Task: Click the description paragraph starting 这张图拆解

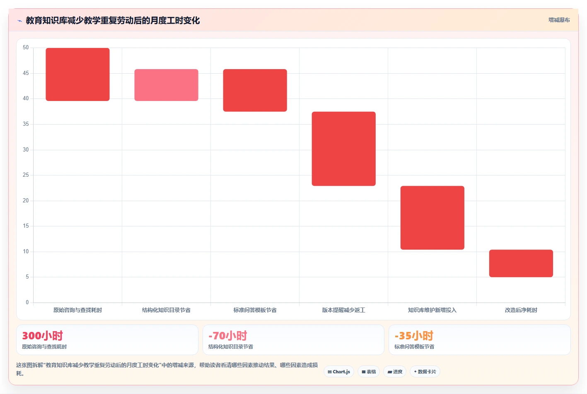Action: tap(167, 369)
